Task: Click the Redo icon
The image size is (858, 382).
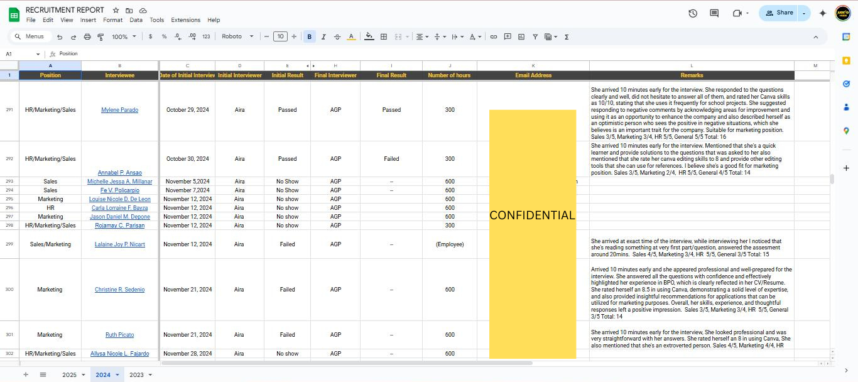Action: (73, 37)
